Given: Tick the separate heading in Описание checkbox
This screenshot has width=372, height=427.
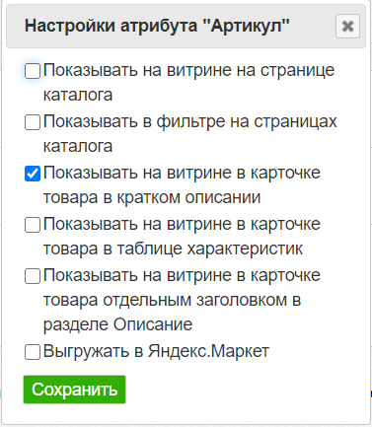Looking at the screenshot, I should [x=33, y=276].
